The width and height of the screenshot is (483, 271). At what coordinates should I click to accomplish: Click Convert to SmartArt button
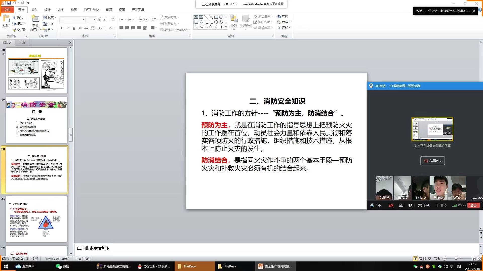coord(175,30)
